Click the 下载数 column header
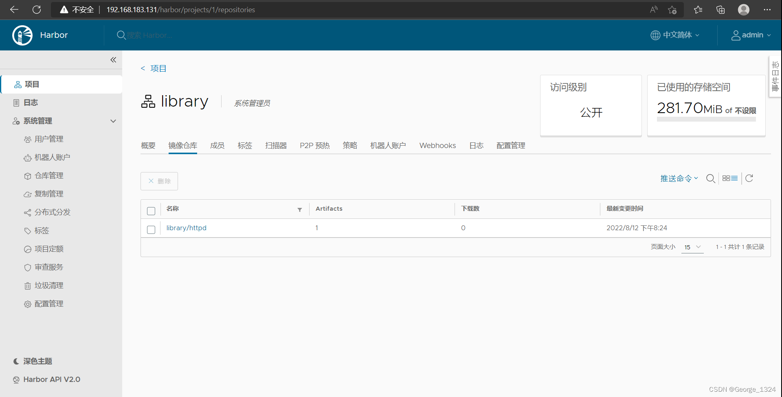This screenshot has width=782, height=397. (470, 209)
